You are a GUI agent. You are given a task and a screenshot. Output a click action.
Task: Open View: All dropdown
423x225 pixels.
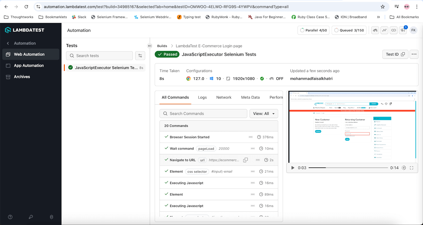(x=264, y=114)
